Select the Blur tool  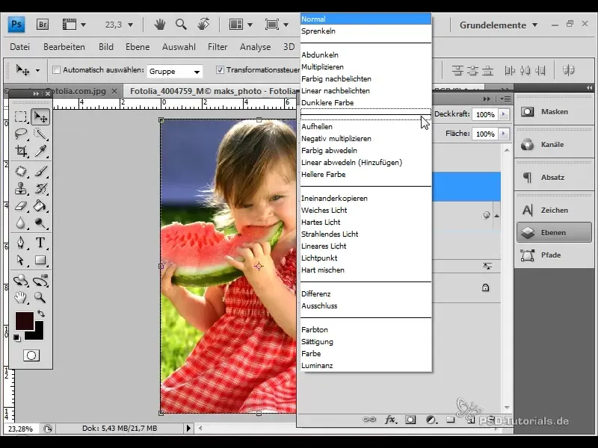[x=21, y=223]
